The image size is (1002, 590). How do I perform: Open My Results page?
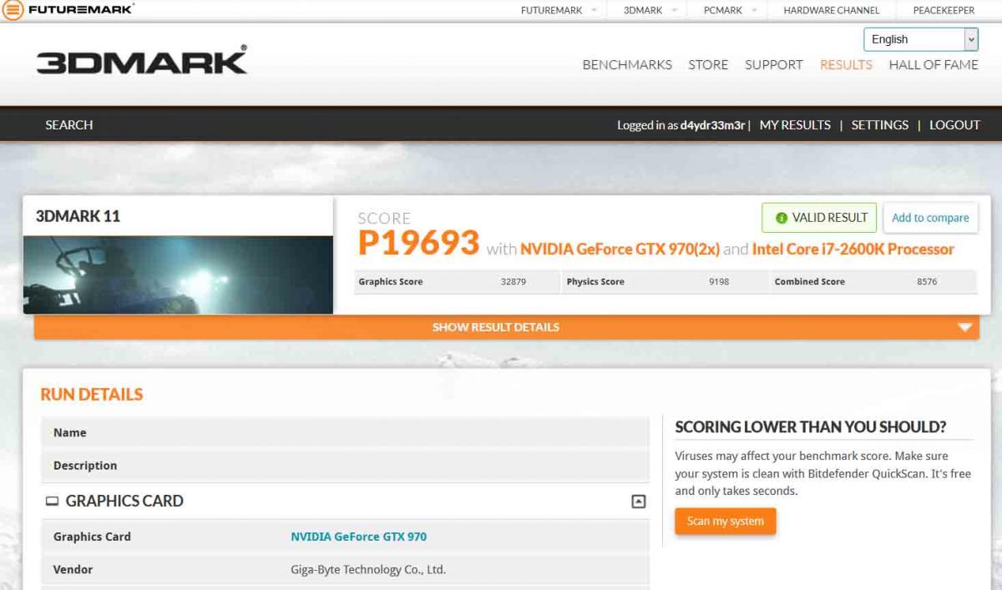point(795,124)
